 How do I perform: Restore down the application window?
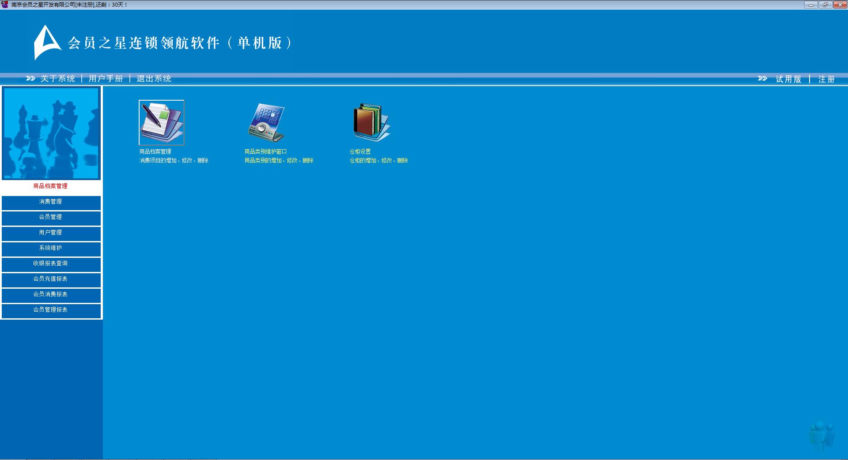click(x=825, y=4)
